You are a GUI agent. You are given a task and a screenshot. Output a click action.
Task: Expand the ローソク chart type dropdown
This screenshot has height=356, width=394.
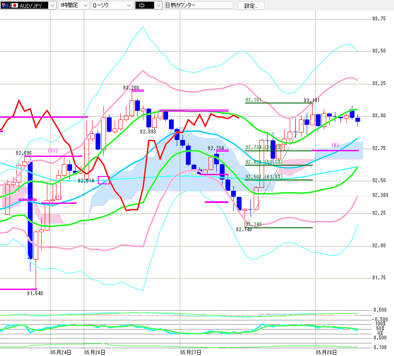point(112,5)
